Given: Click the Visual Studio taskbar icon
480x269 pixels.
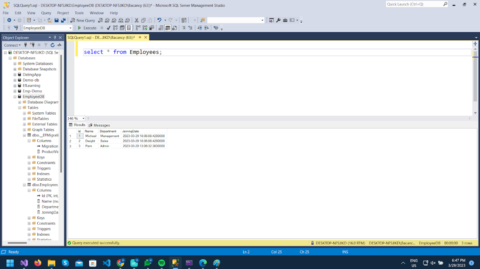Looking at the screenshot, I should [24, 263].
